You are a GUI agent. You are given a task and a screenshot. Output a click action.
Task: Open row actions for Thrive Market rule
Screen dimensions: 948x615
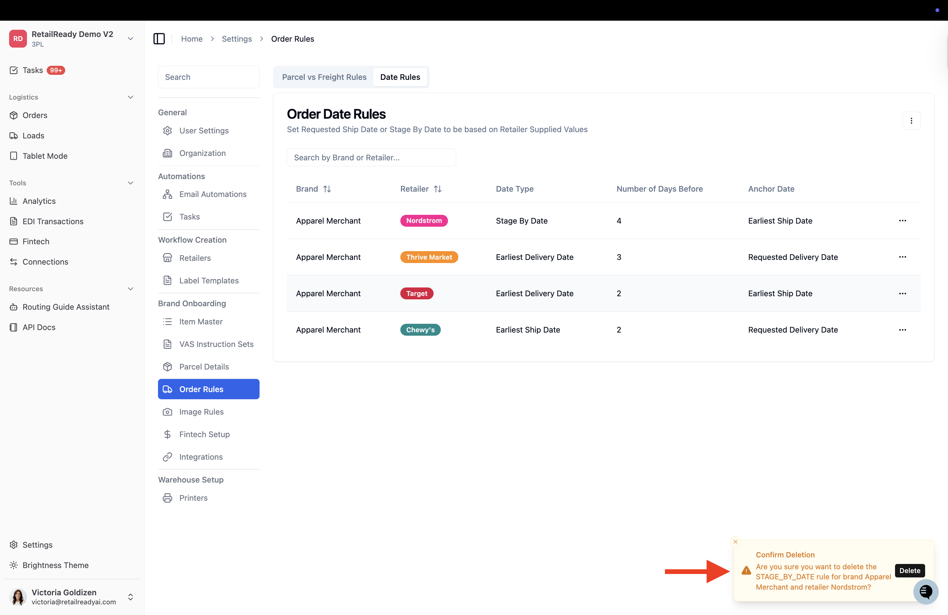pos(903,257)
